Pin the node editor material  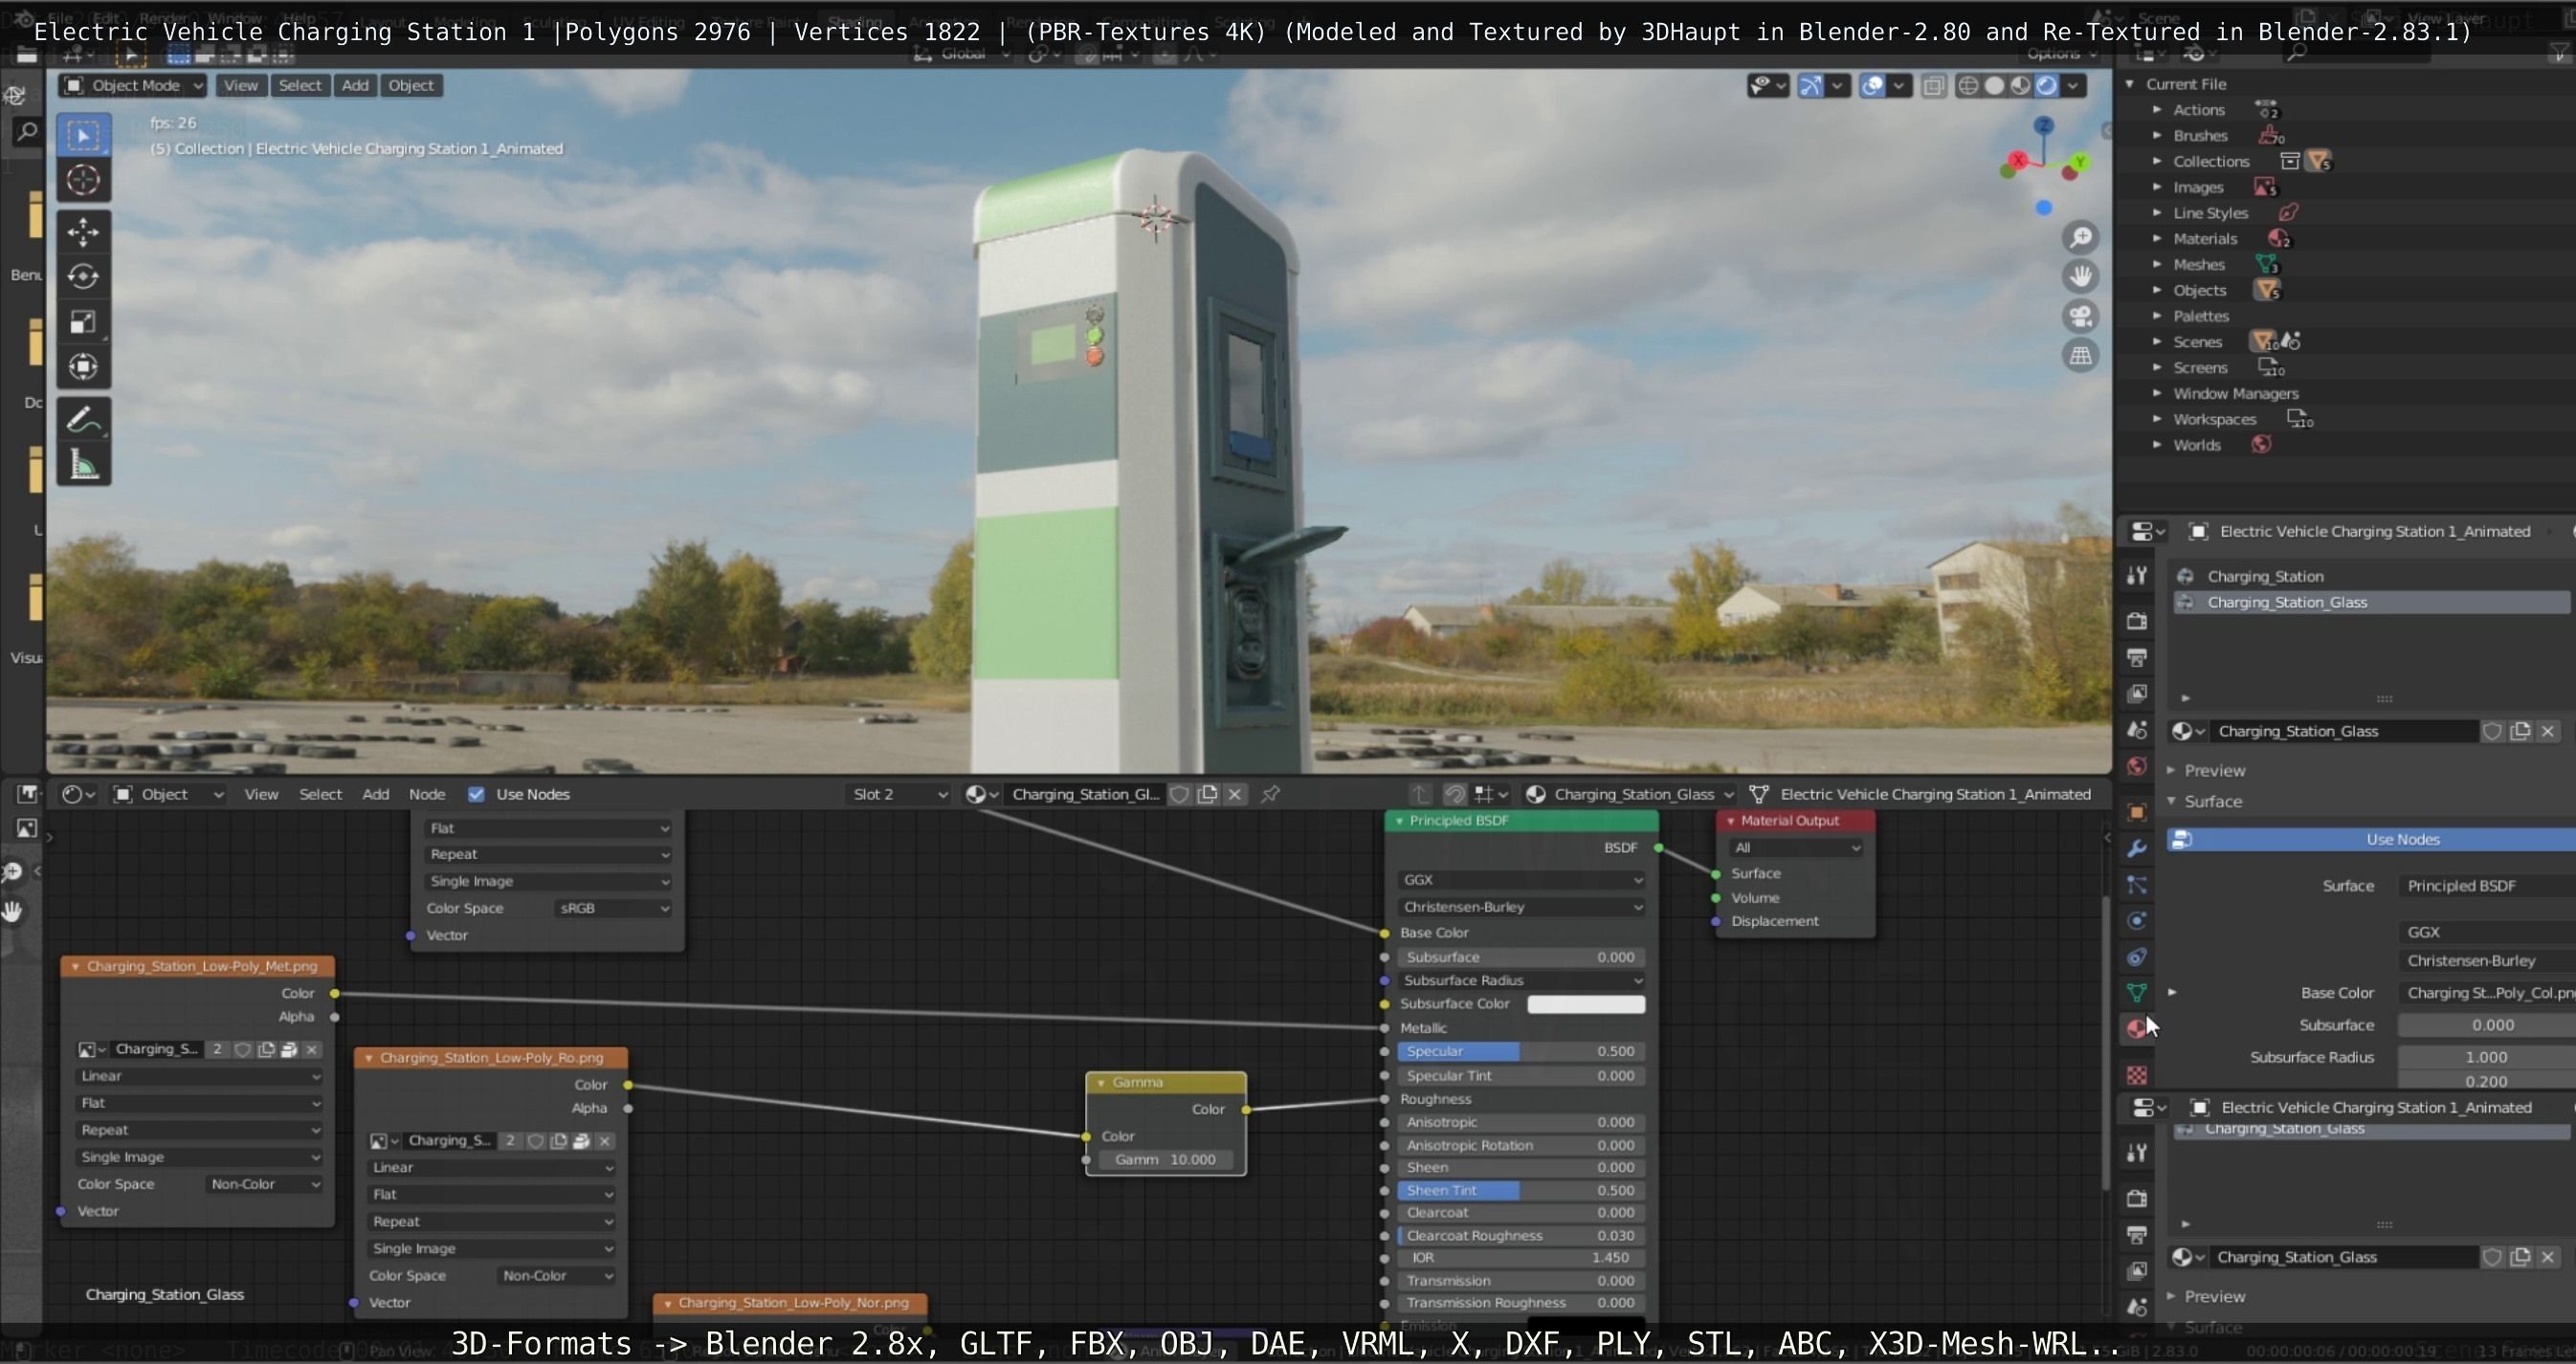1270,793
